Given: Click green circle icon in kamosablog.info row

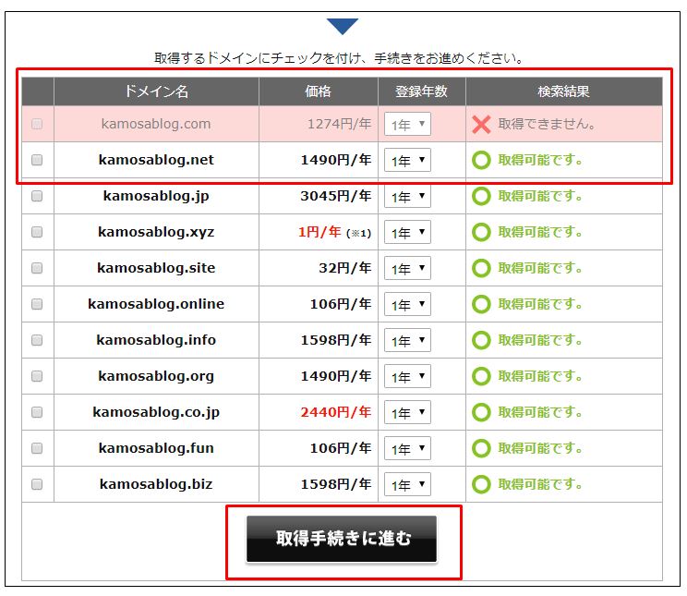Looking at the screenshot, I should (481, 340).
